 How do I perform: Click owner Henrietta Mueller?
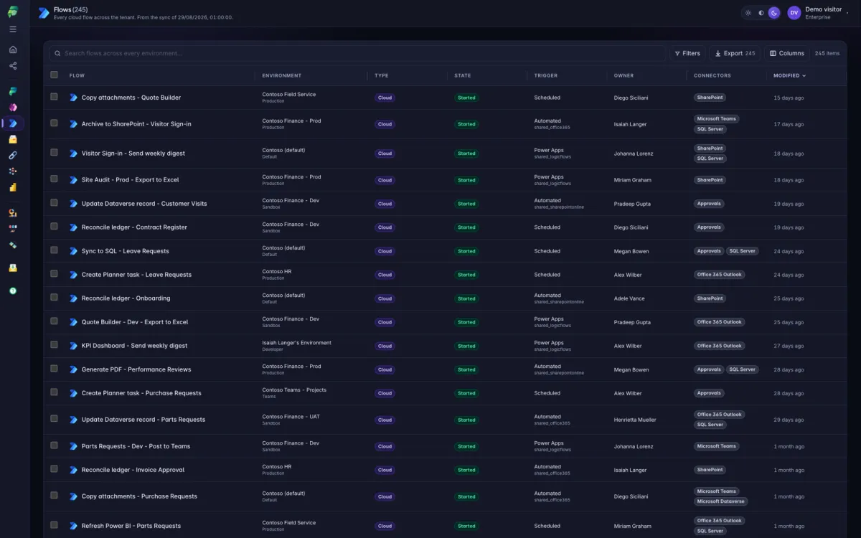(x=635, y=420)
